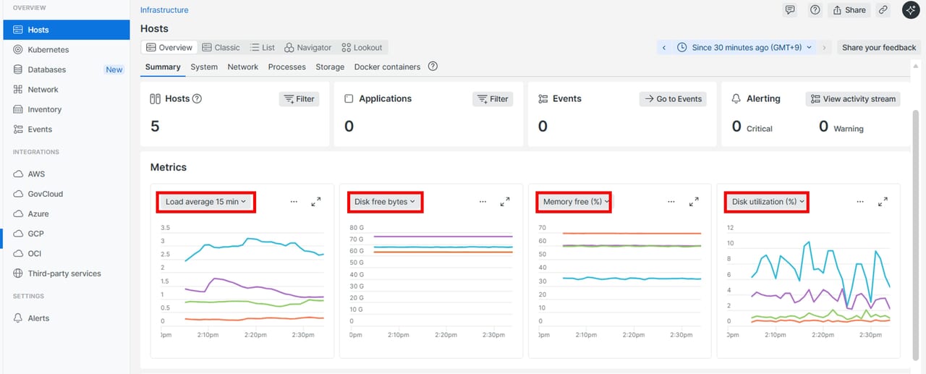This screenshot has height=374, width=926.
Task: Open the comments icon in top bar
Action: (x=790, y=10)
